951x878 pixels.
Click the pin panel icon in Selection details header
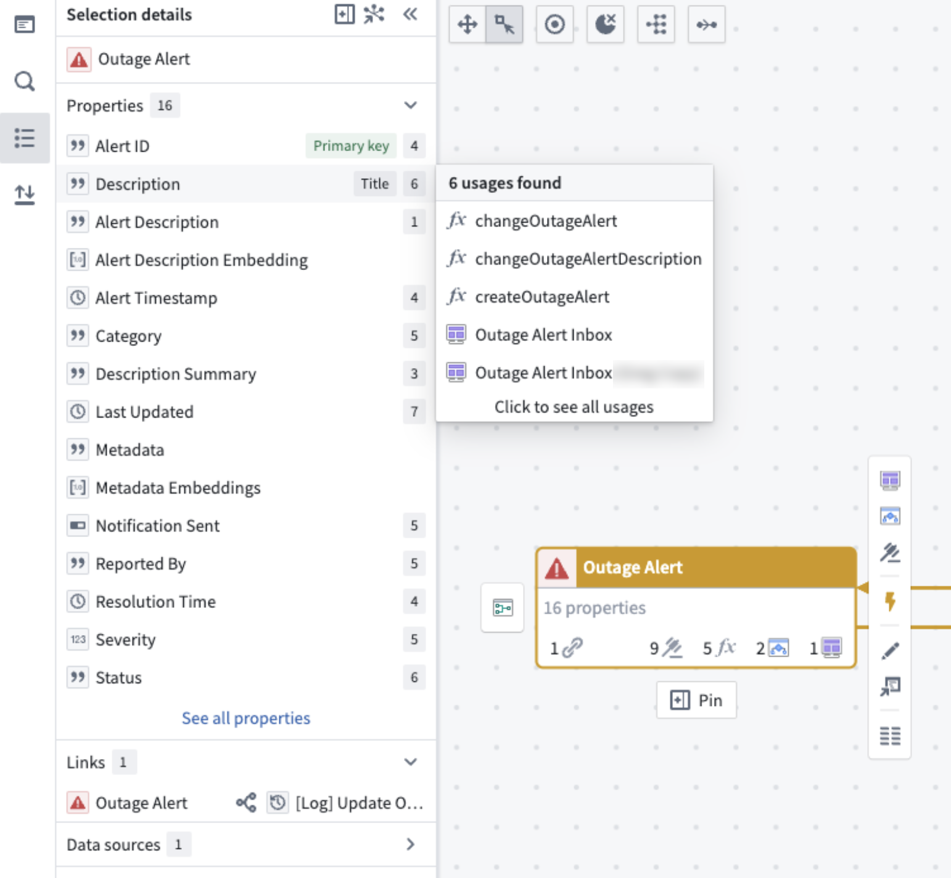coord(345,14)
